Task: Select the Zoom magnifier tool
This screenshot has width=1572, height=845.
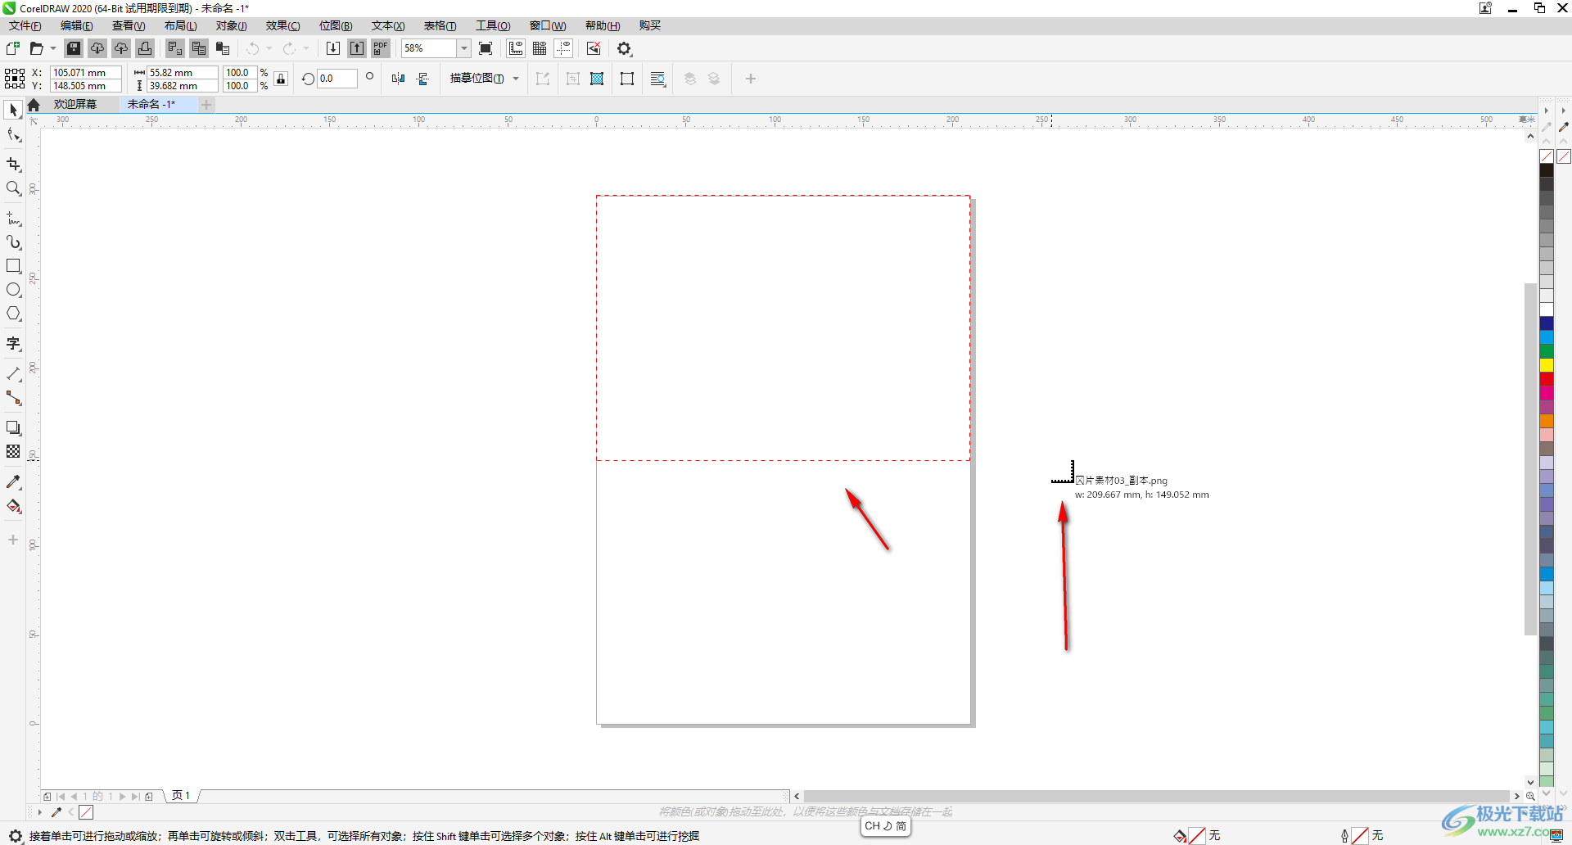Action: (13, 189)
